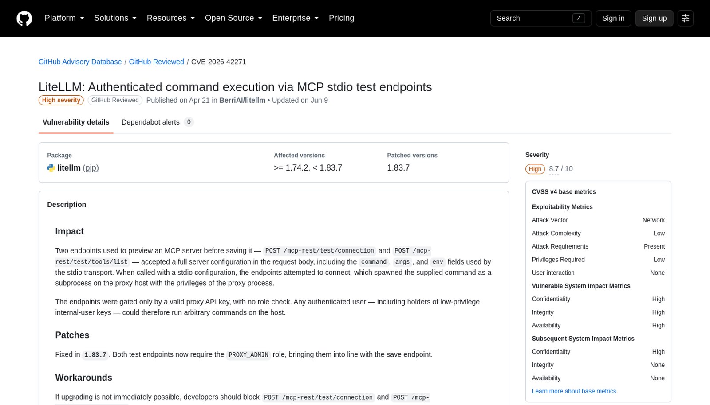Click the Sign up button
710x405 pixels.
pyautogui.click(x=654, y=18)
